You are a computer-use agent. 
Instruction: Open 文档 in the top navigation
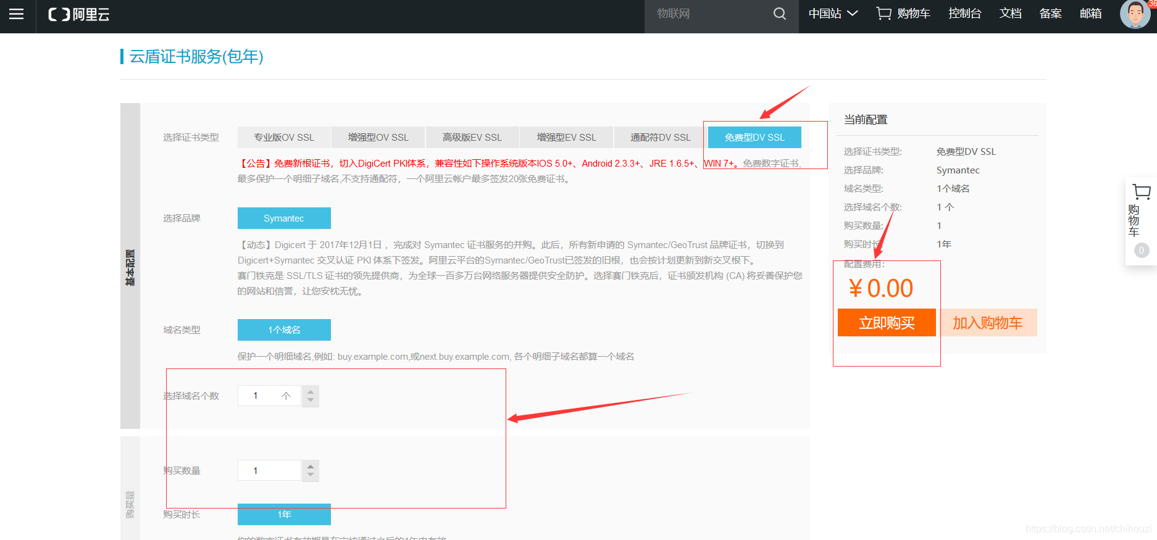tap(1011, 14)
